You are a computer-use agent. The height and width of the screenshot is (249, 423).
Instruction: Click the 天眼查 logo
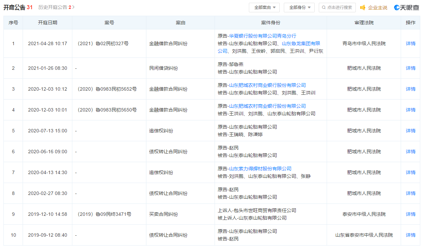coord(407,8)
